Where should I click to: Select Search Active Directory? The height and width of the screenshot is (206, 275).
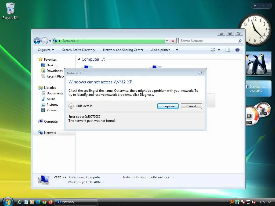coord(79,50)
